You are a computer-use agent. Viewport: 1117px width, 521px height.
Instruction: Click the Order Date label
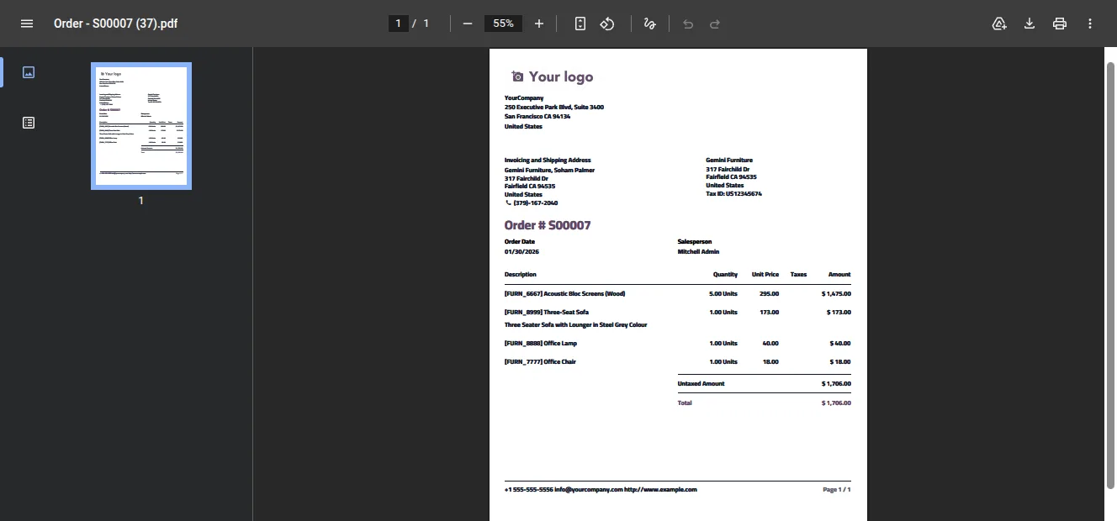520,242
